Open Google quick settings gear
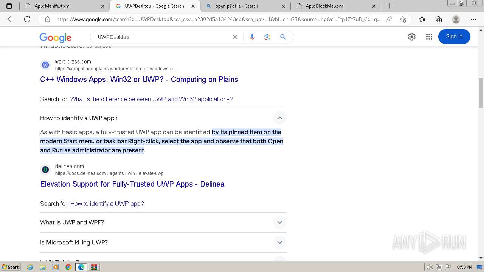Viewport: 484px width, 272px height. [x=412, y=37]
